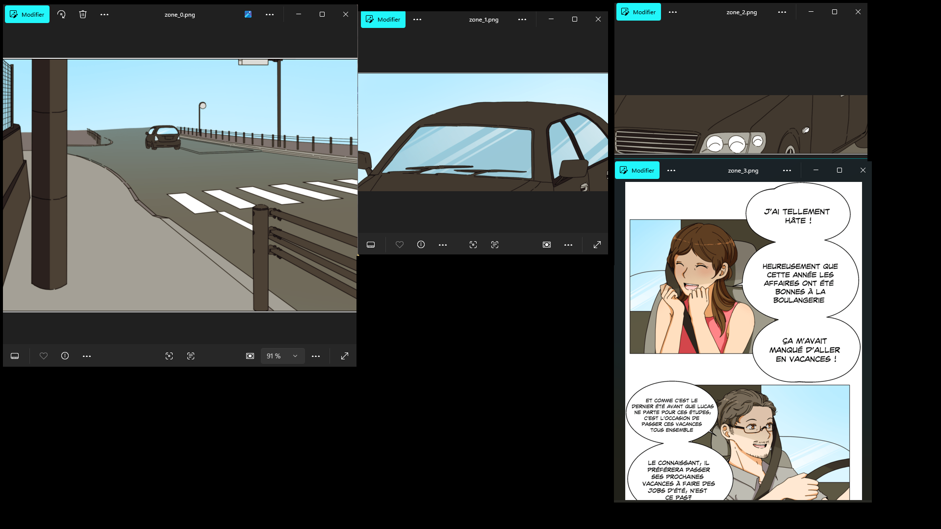The width and height of the screenshot is (941, 529).
Task: Expand zone_1.png viewer to fullscreen
Action: [597, 245]
